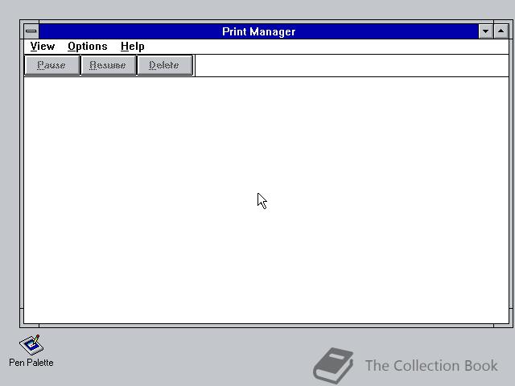Image resolution: width=515 pixels, height=386 pixels.
Task: Open the View menu
Action: [x=43, y=47]
